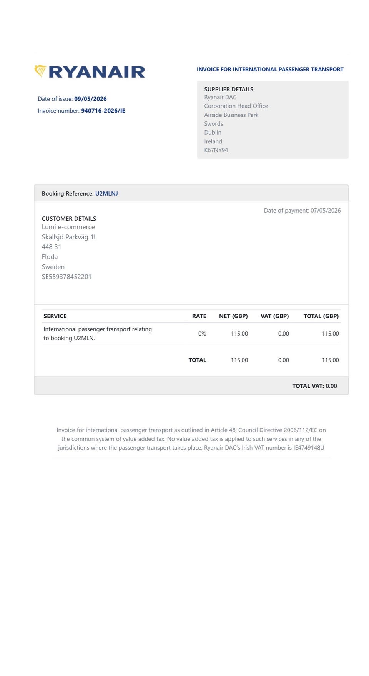This screenshot has height=676, width=369.
Task: Select the invoice number 940716-2026/IE
Action: (x=103, y=111)
